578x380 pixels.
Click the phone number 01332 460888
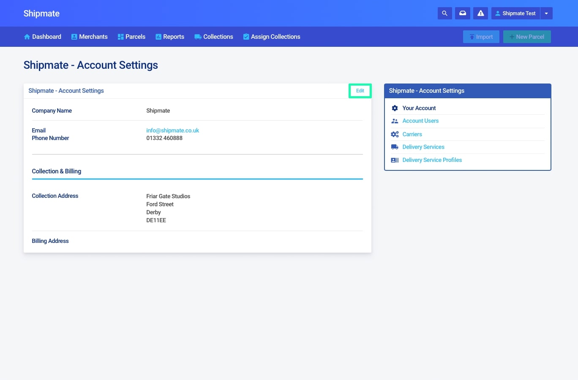click(x=164, y=138)
